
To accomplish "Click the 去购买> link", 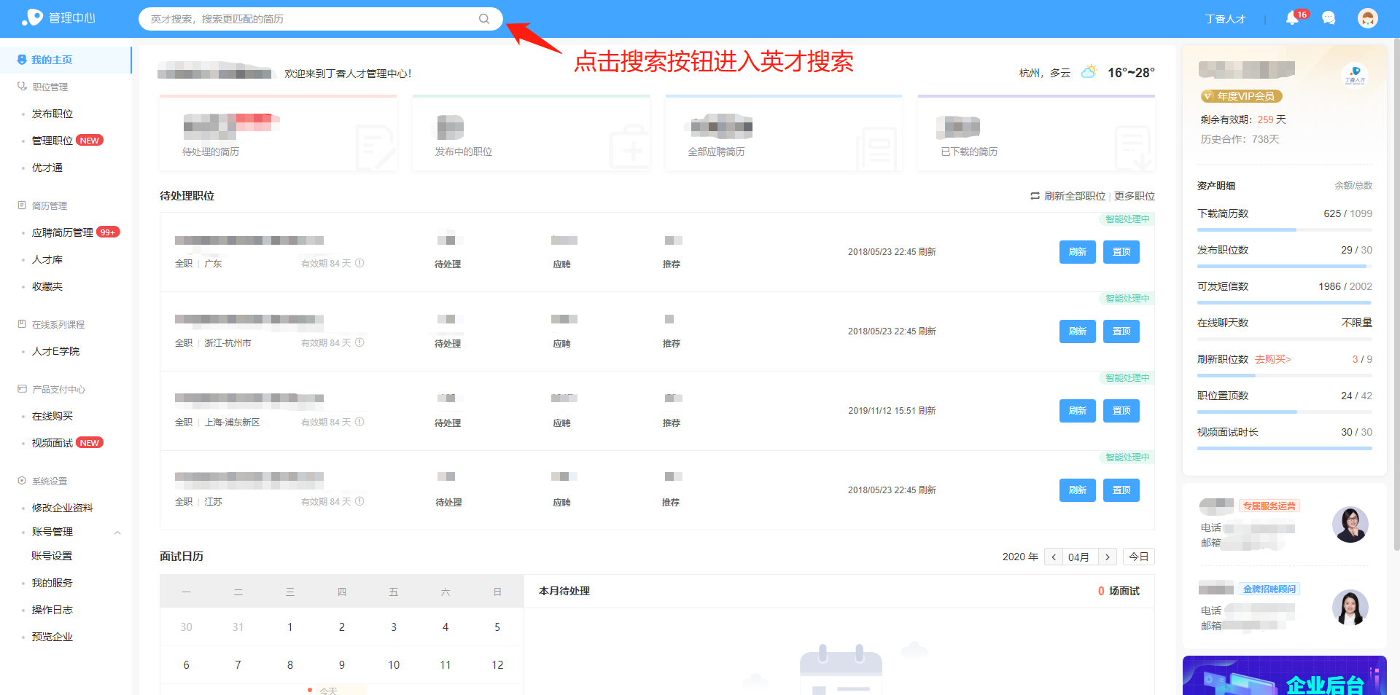I will pyautogui.click(x=1273, y=359).
